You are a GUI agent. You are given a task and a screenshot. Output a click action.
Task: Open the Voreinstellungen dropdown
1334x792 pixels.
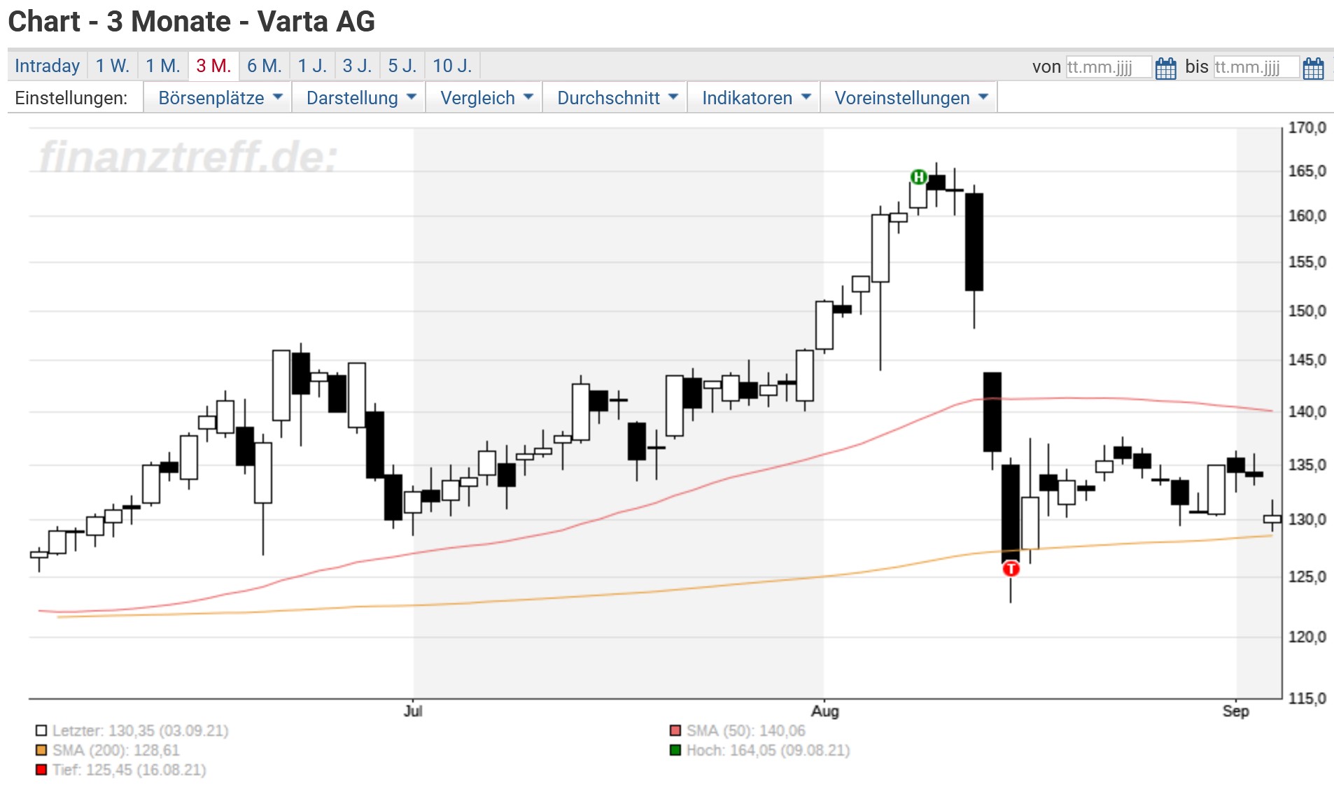coord(908,98)
